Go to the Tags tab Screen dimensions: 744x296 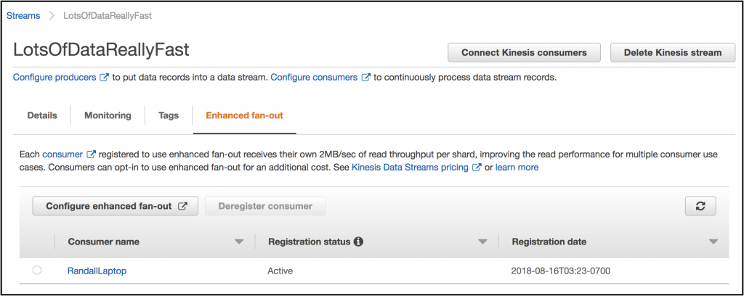(x=169, y=115)
